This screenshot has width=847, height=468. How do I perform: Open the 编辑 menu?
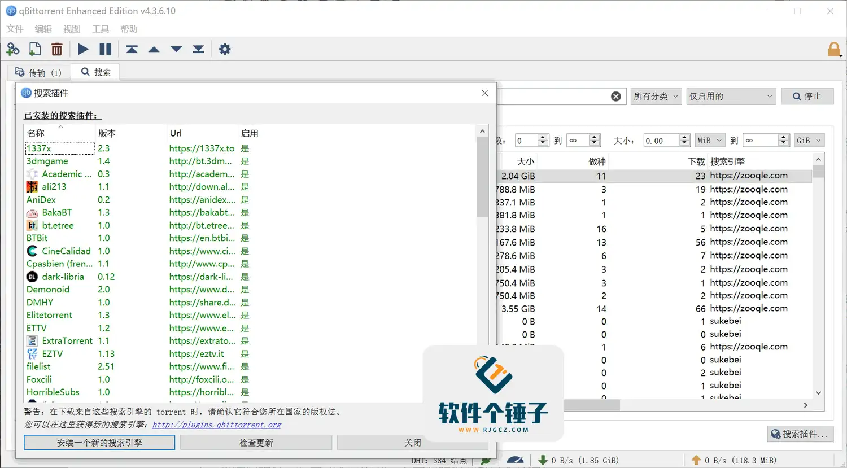coord(43,29)
